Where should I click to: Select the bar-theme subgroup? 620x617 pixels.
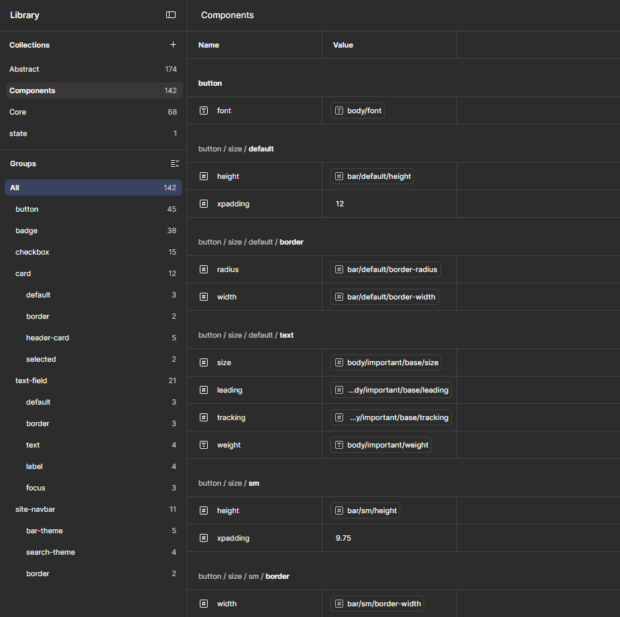click(93, 531)
